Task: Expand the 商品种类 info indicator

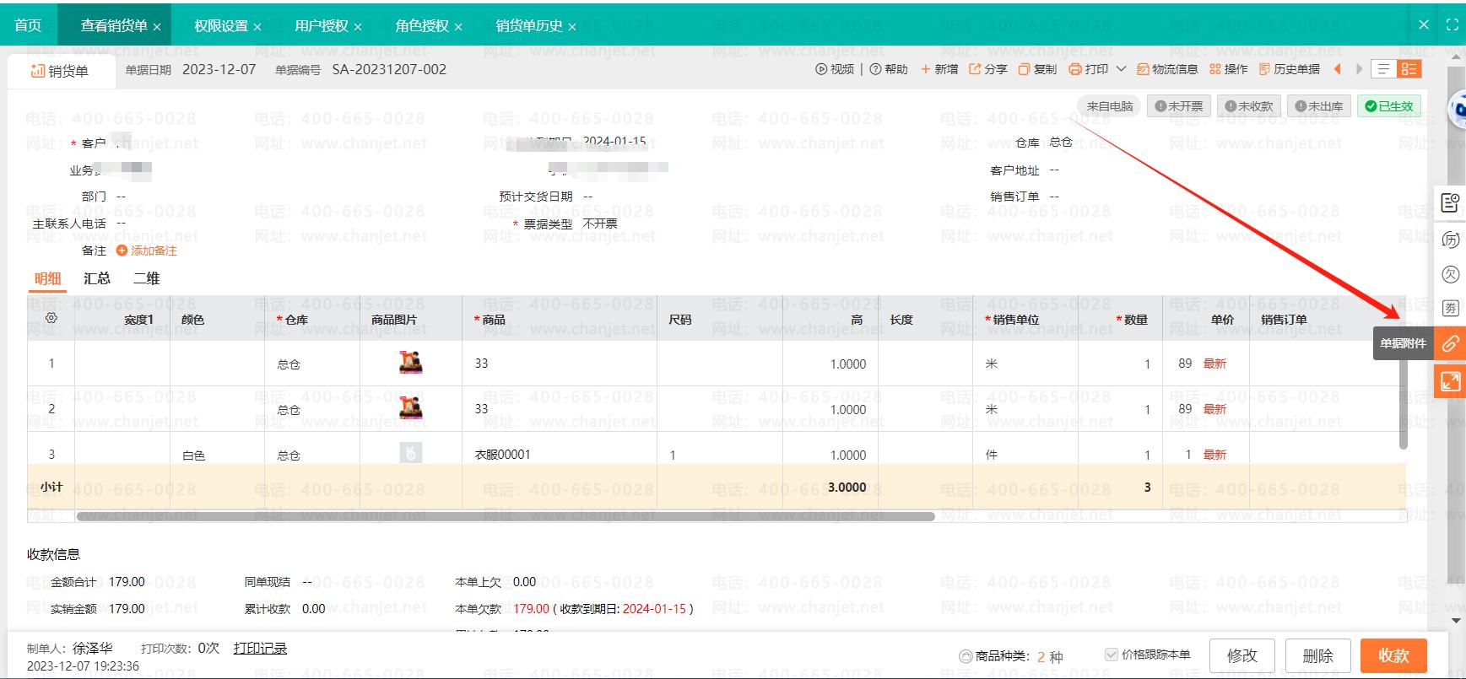Action: pos(966,656)
